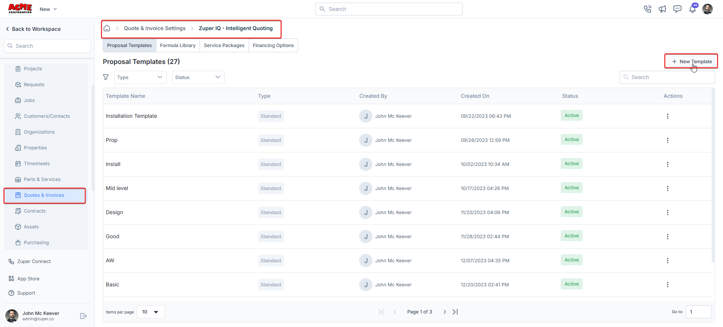Click the Go to page number field
The width and height of the screenshot is (723, 327).
click(699, 312)
